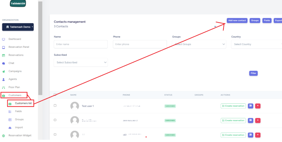This screenshot has width=282, height=142.
Task: Click the Reservations calendar icon in sidebar
Action: [4, 55]
